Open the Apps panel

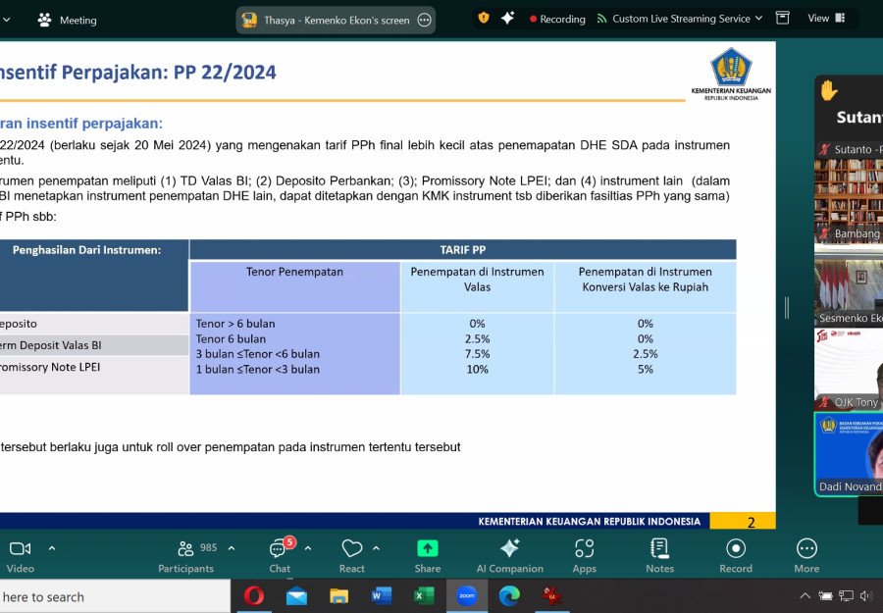click(x=584, y=555)
